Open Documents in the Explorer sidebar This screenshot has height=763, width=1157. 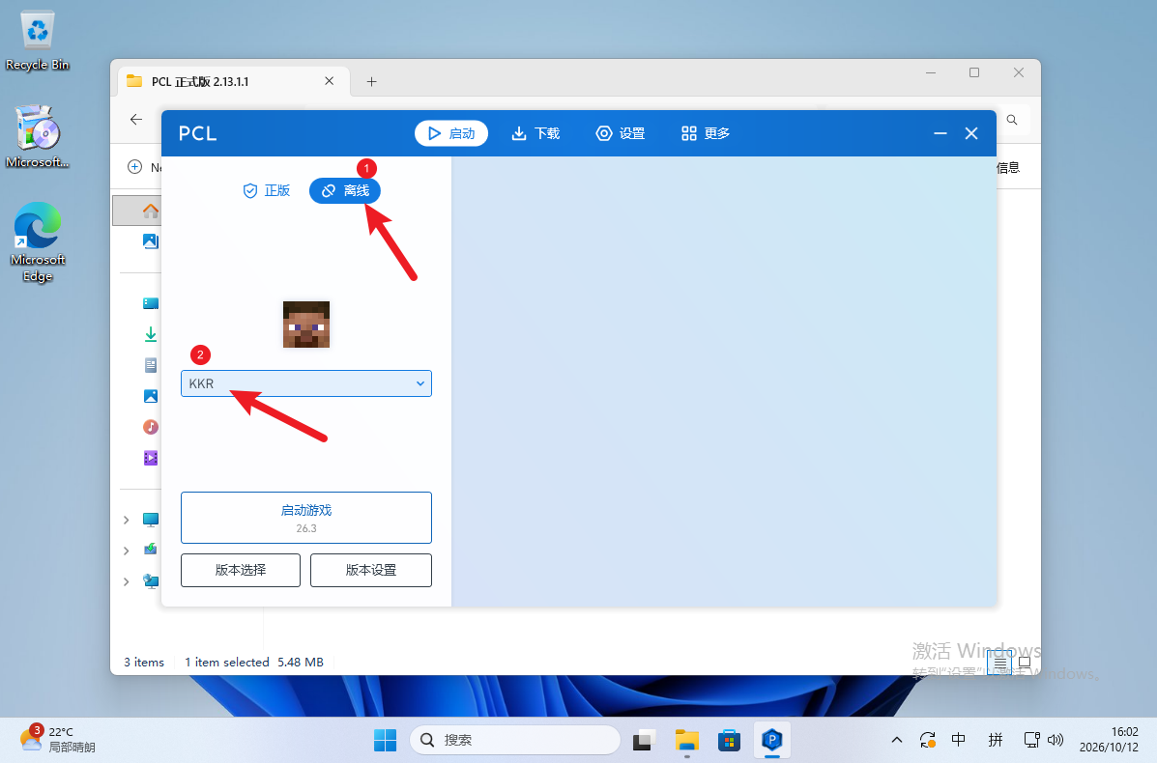click(151, 365)
